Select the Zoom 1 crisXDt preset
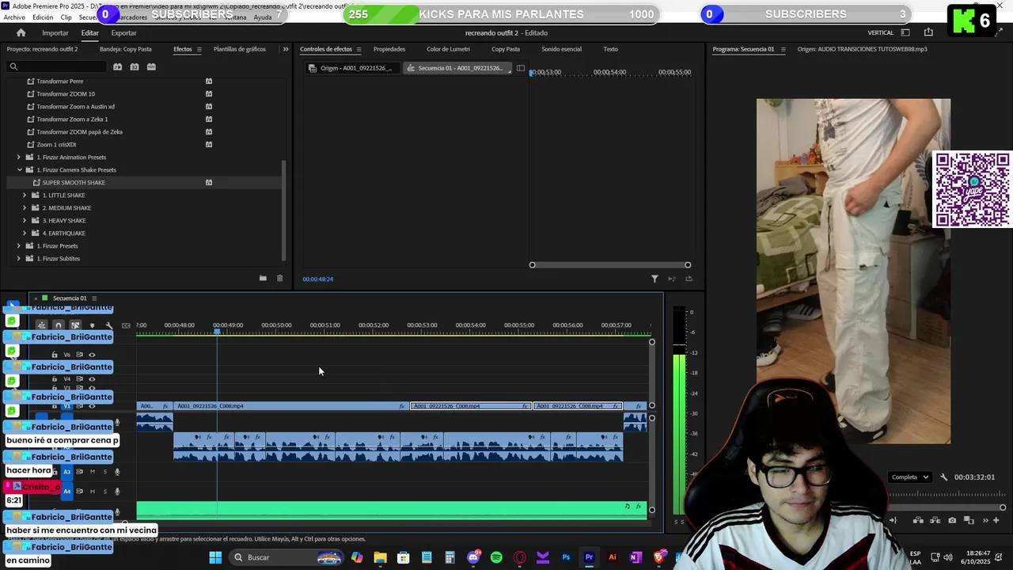Image resolution: width=1013 pixels, height=570 pixels. 56,144
